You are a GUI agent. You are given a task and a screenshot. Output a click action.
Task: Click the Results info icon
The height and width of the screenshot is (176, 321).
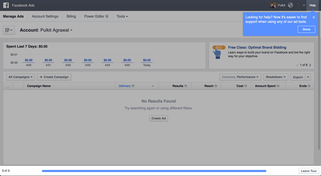tap(186, 86)
